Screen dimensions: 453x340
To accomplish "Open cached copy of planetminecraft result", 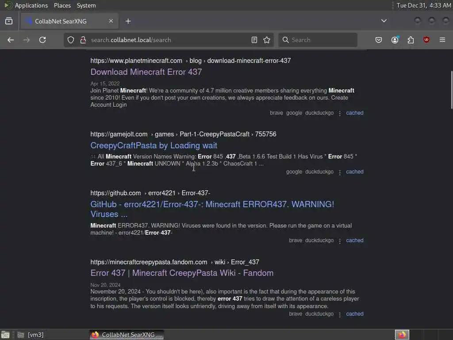I will 355,113.
